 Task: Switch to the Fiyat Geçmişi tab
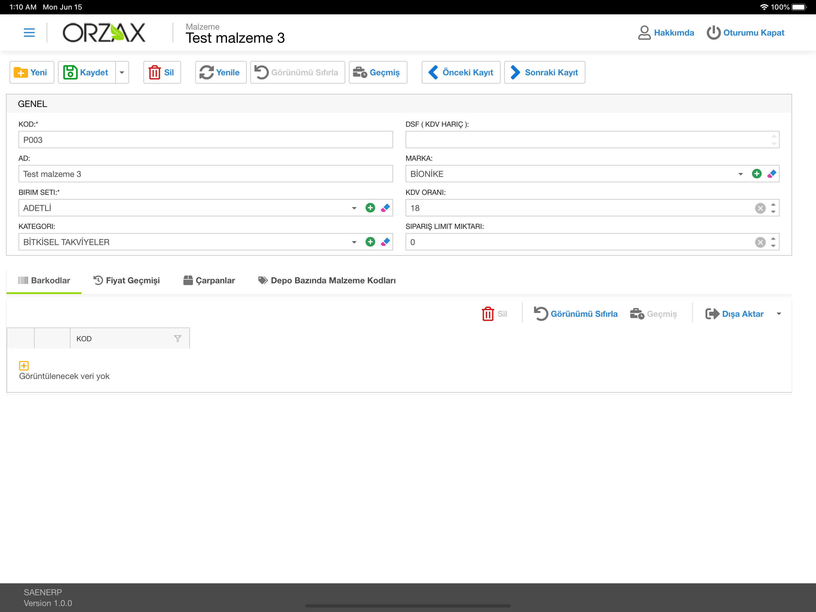[127, 281]
